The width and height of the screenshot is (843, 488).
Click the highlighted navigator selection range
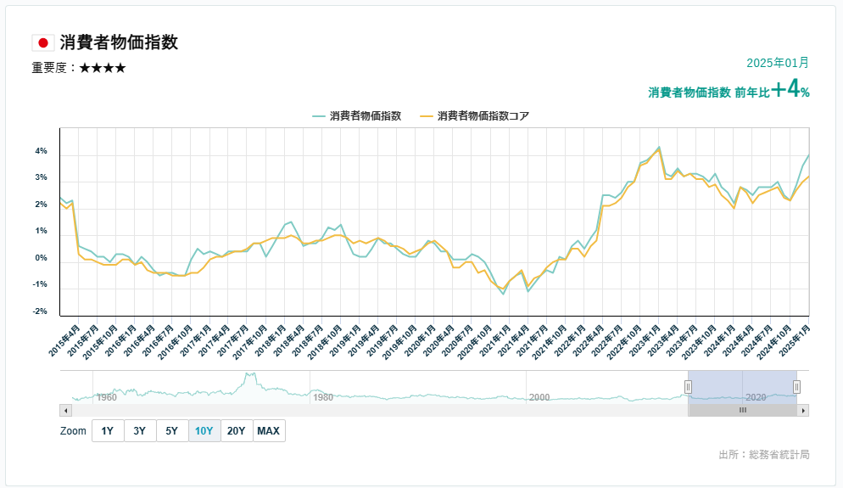pos(742,387)
